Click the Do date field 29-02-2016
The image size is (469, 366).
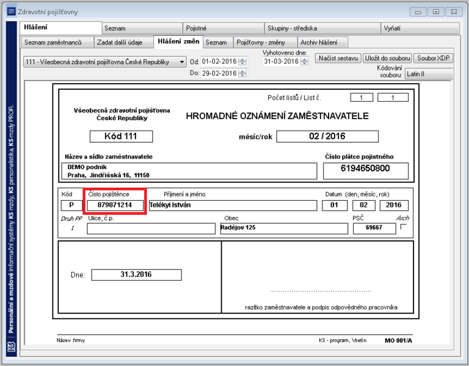click(219, 73)
